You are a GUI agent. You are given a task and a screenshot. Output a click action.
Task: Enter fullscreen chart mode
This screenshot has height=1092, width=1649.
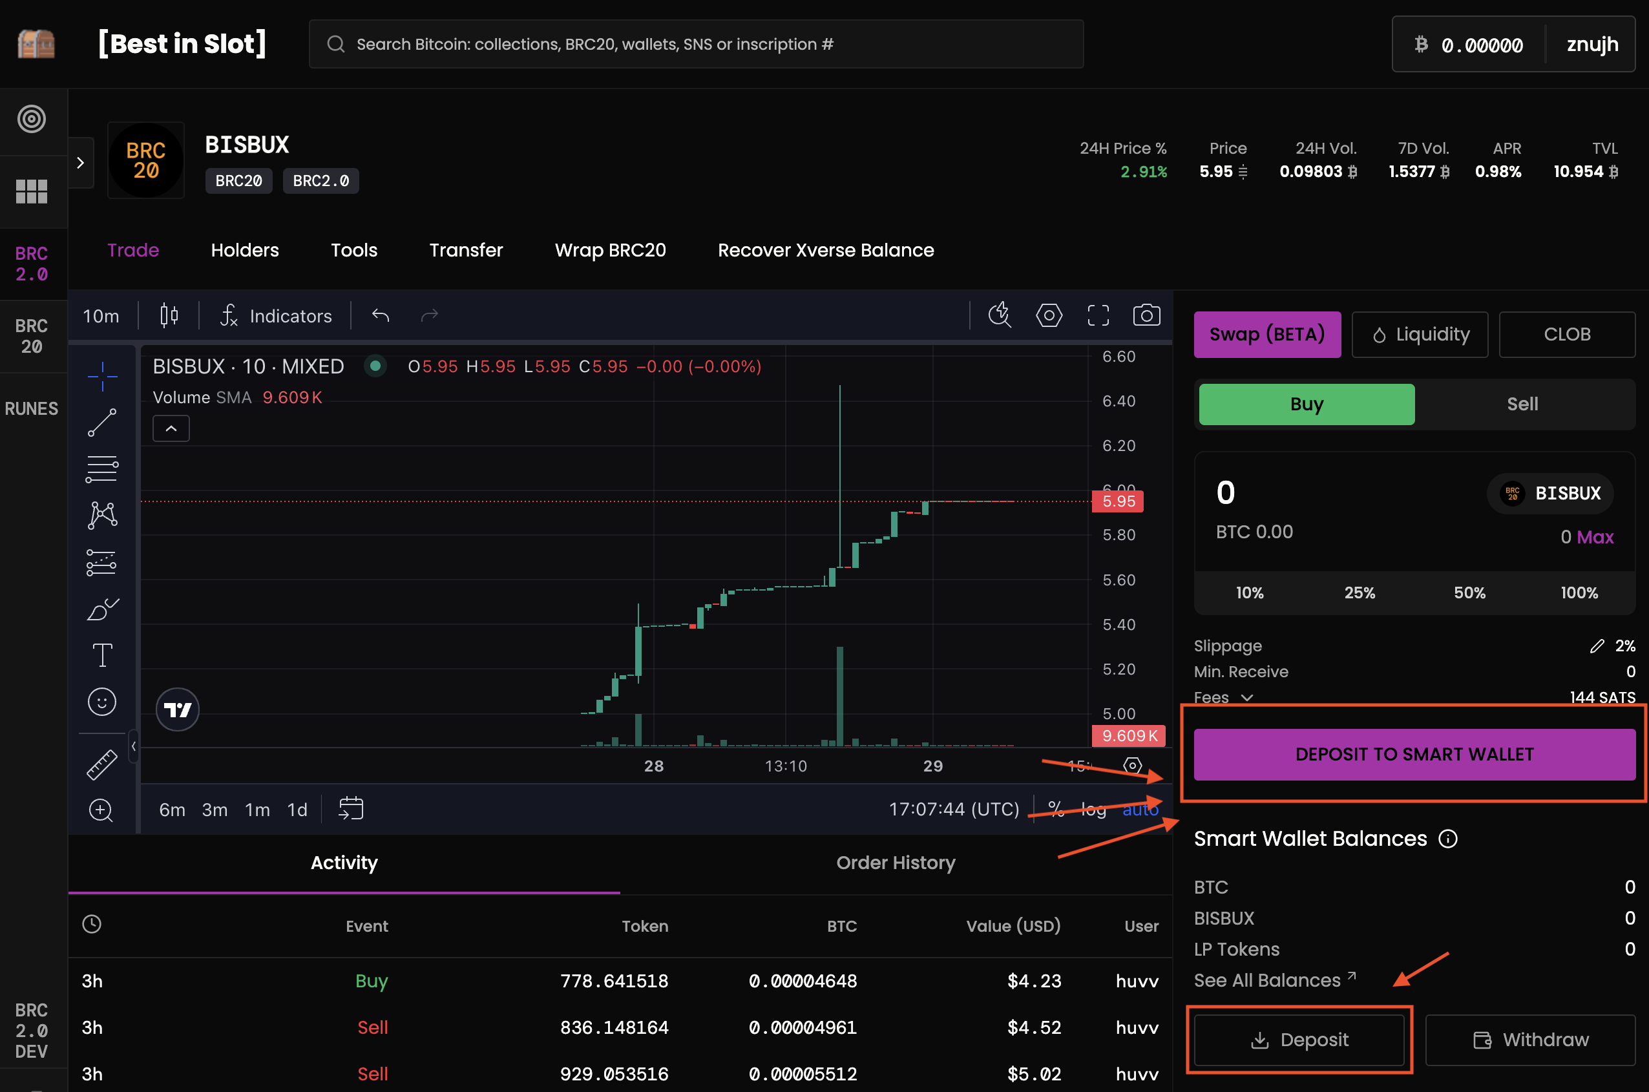tap(1097, 315)
